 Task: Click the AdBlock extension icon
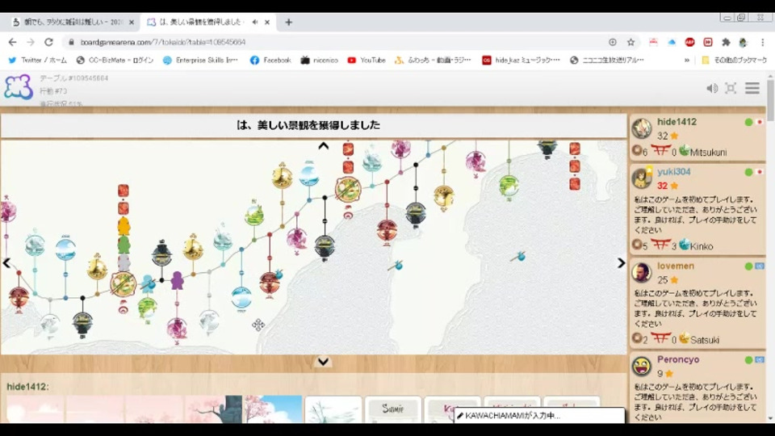(689, 42)
